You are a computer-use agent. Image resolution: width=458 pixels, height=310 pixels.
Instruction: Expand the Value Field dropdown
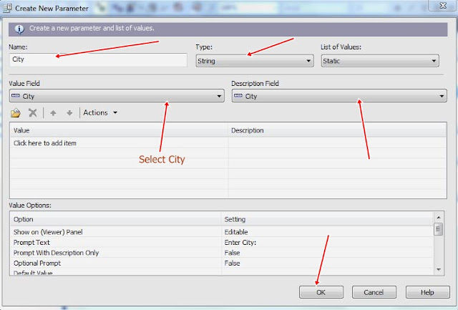[x=117, y=96]
